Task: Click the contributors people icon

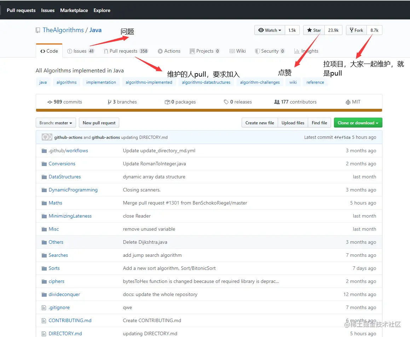Action: coord(277,102)
